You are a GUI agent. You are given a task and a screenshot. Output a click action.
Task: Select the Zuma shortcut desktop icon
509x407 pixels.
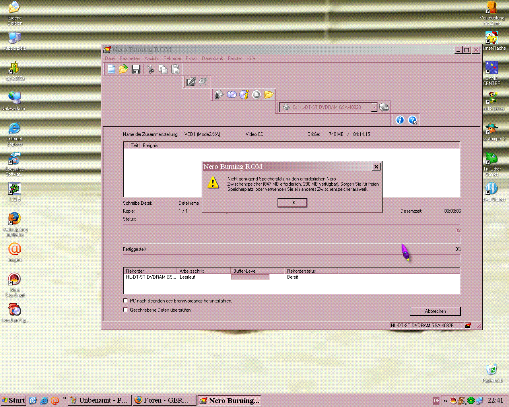492,13
